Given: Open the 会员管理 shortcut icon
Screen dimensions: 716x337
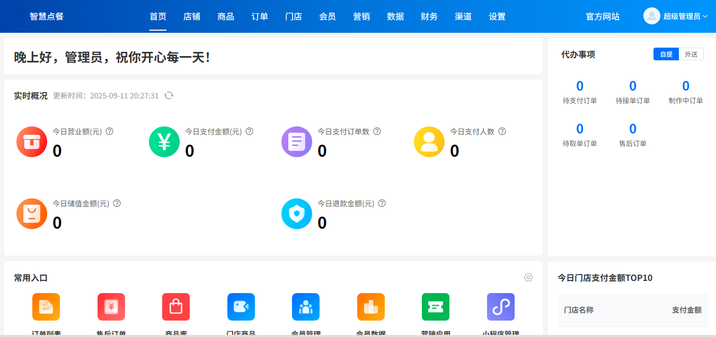Looking at the screenshot, I should pos(306,307).
